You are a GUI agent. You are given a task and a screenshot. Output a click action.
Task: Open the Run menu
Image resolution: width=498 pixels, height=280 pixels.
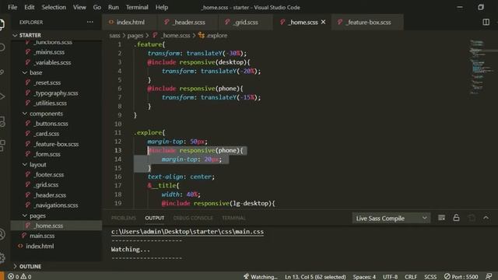(x=113, y=7)
